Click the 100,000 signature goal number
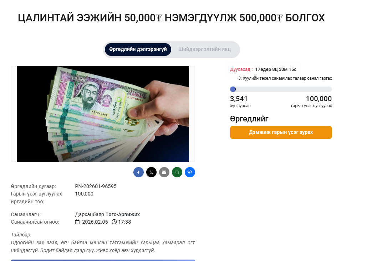Viewport: 367px width, 261px height. click(x=319, y=99)
